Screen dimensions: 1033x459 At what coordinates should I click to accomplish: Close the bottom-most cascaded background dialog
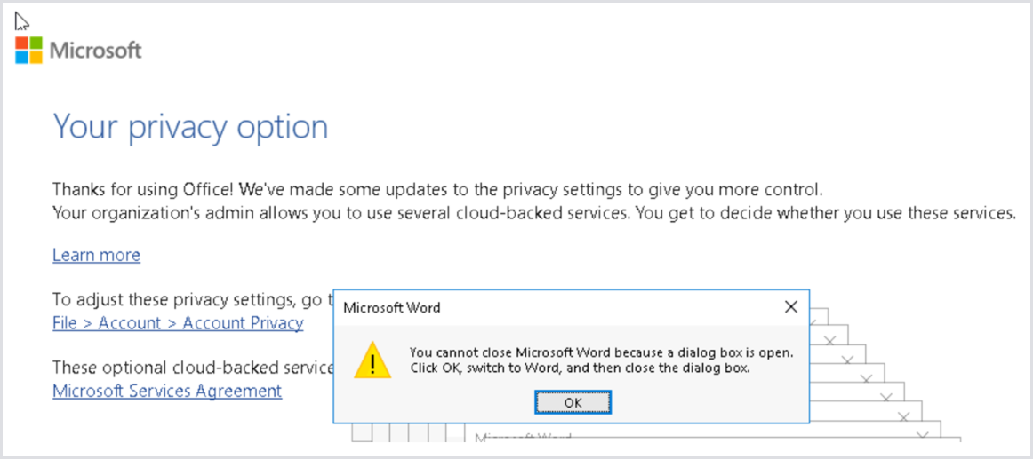(922, 436)
